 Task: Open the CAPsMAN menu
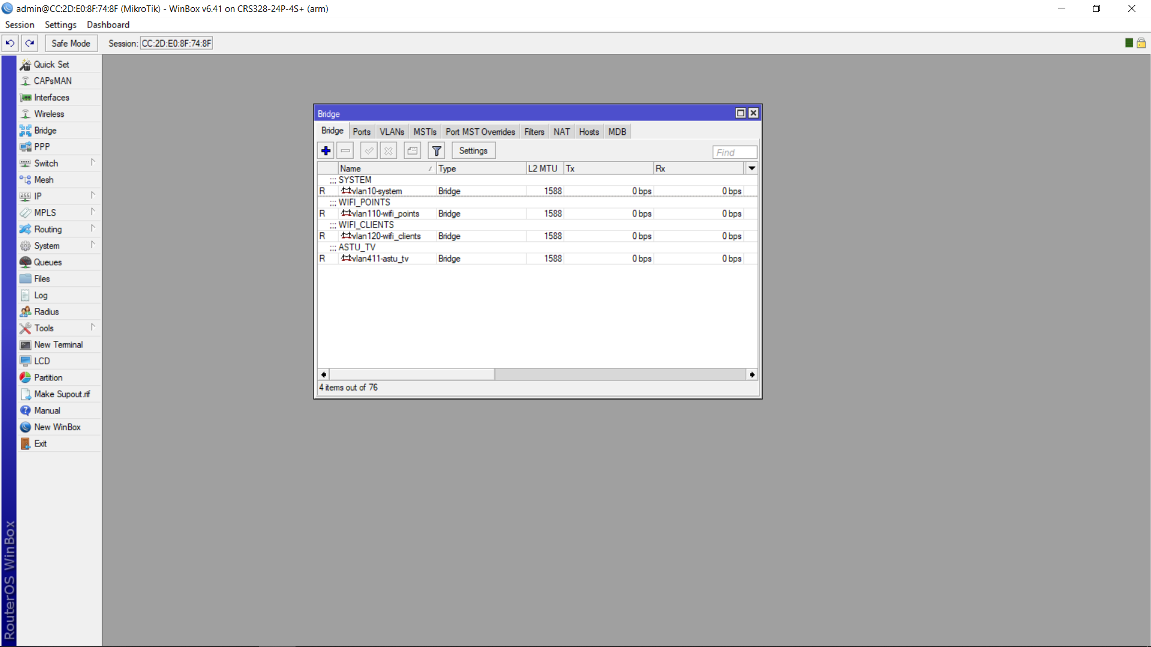tap(59, 81)
